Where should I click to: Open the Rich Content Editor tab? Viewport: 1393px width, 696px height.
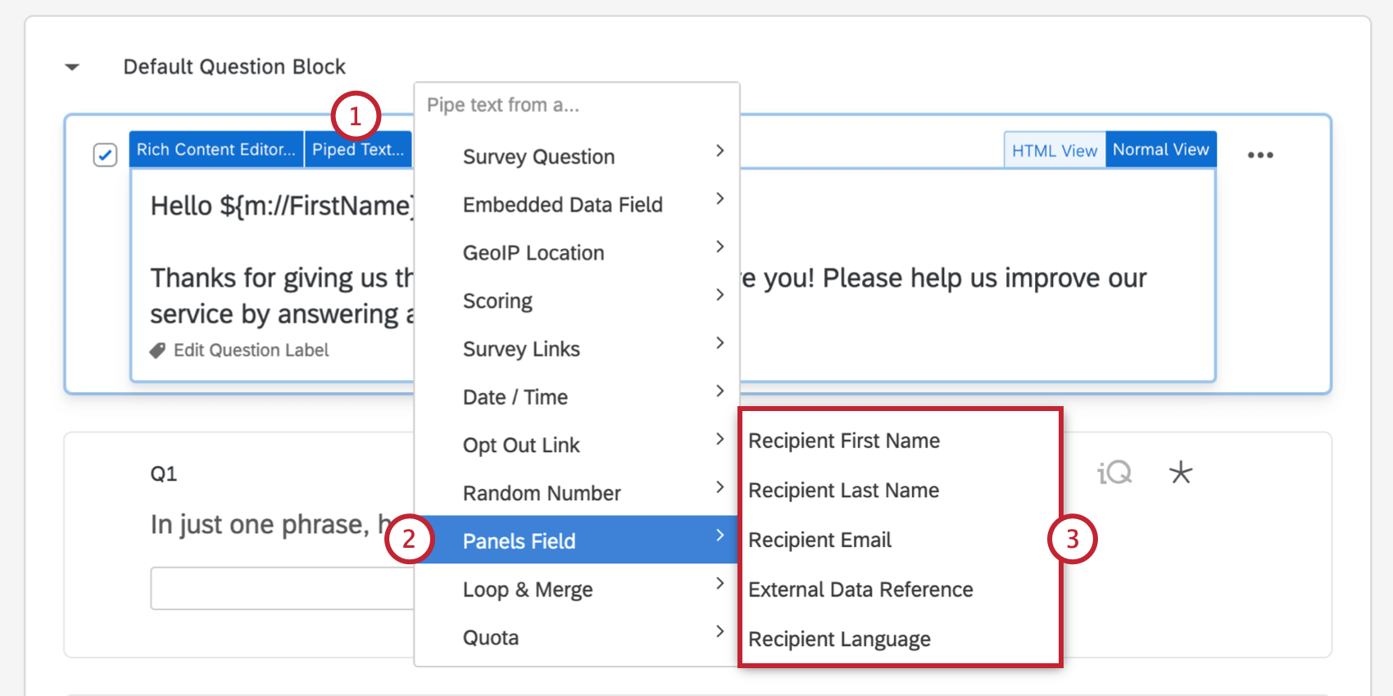coord(216,150)
